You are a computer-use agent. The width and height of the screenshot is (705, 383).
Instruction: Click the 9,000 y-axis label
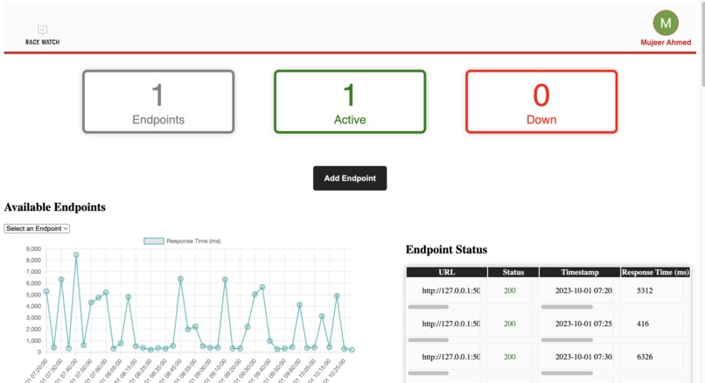coord(34,249)
